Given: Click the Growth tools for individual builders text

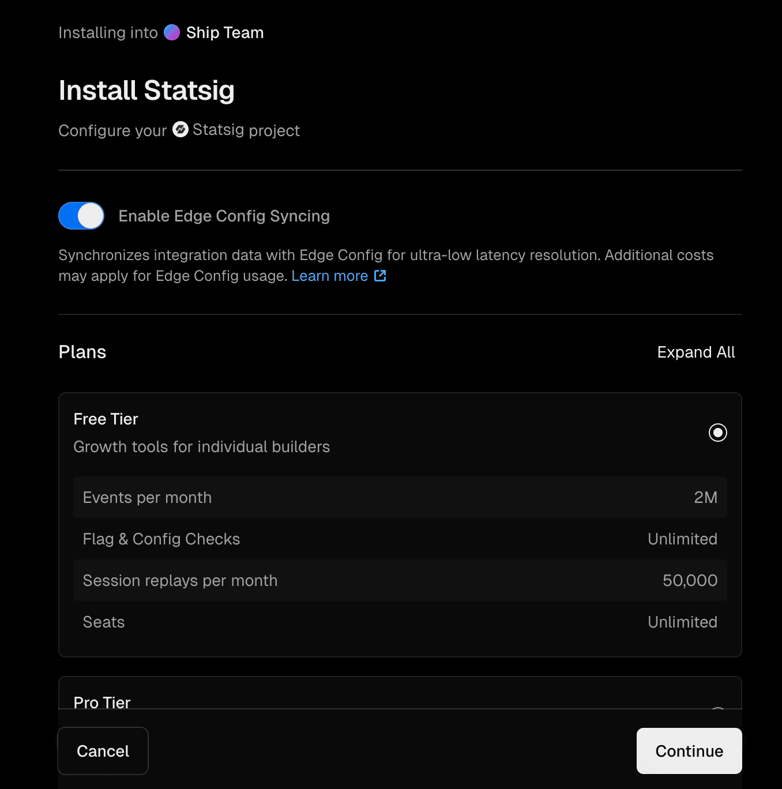Looking at the screenshot, I should (201, 446).
